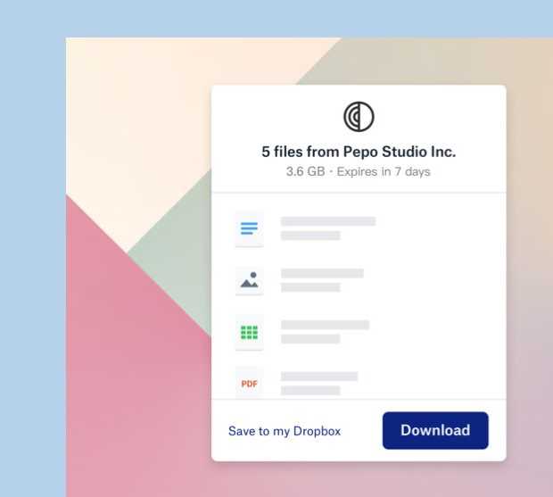Select the green spreadsheet file icon
553x497 pixels.
[x=250, y=332]
